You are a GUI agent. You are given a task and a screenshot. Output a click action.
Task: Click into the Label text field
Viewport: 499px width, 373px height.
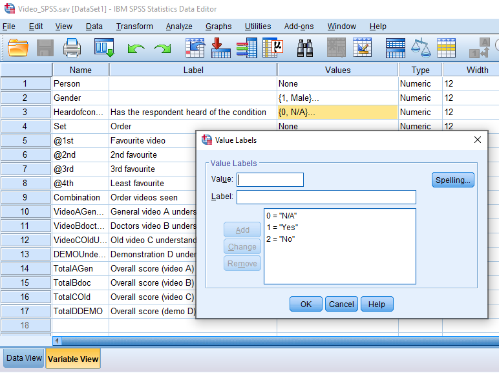(326, 197)
